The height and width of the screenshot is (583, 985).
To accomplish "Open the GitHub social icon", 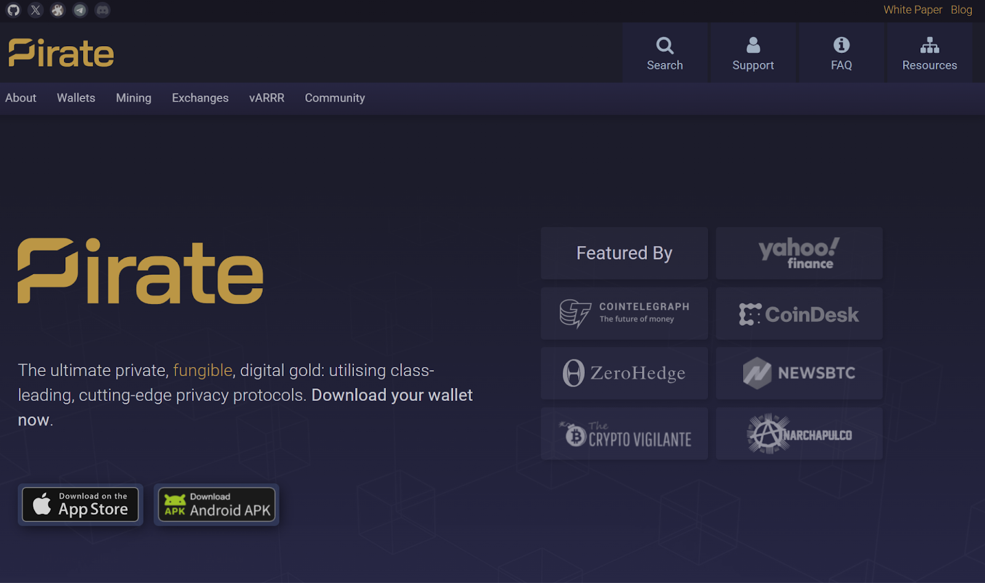I will [14, 10].
